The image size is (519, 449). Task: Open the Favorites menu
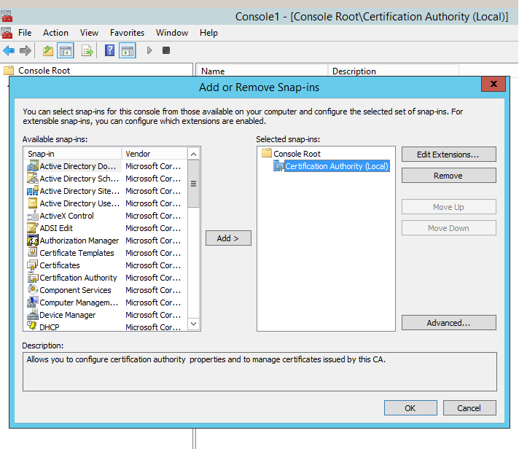(127, 33)
